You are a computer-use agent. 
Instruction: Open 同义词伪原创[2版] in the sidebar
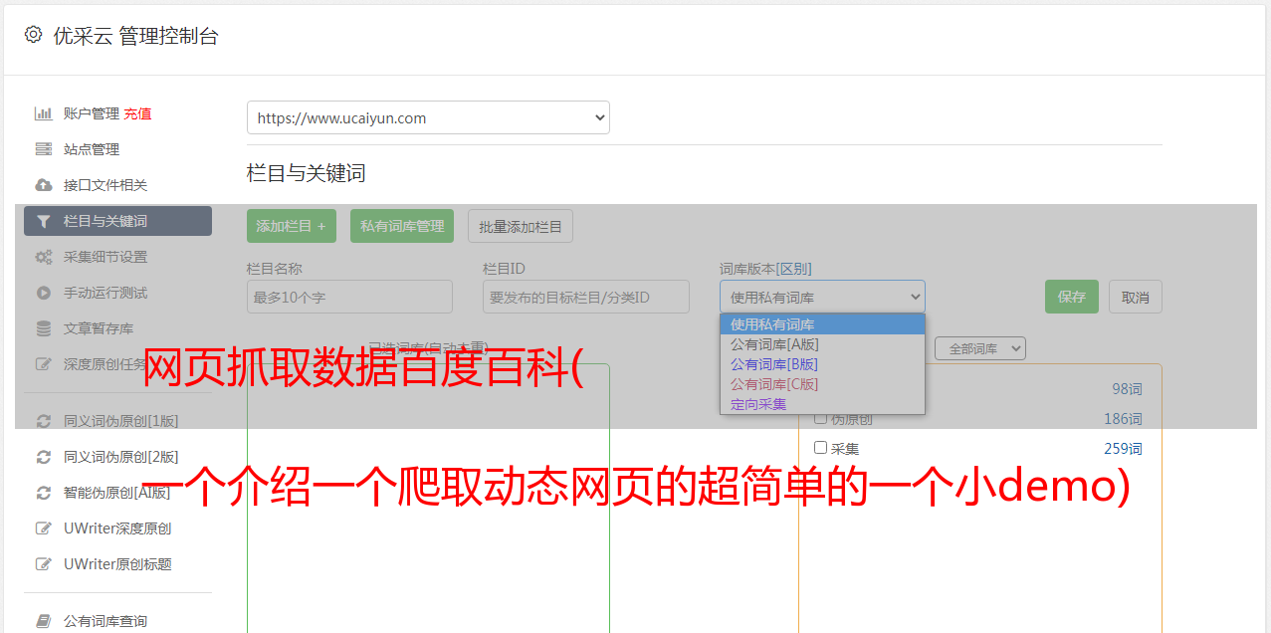click(x=121, y=457)
